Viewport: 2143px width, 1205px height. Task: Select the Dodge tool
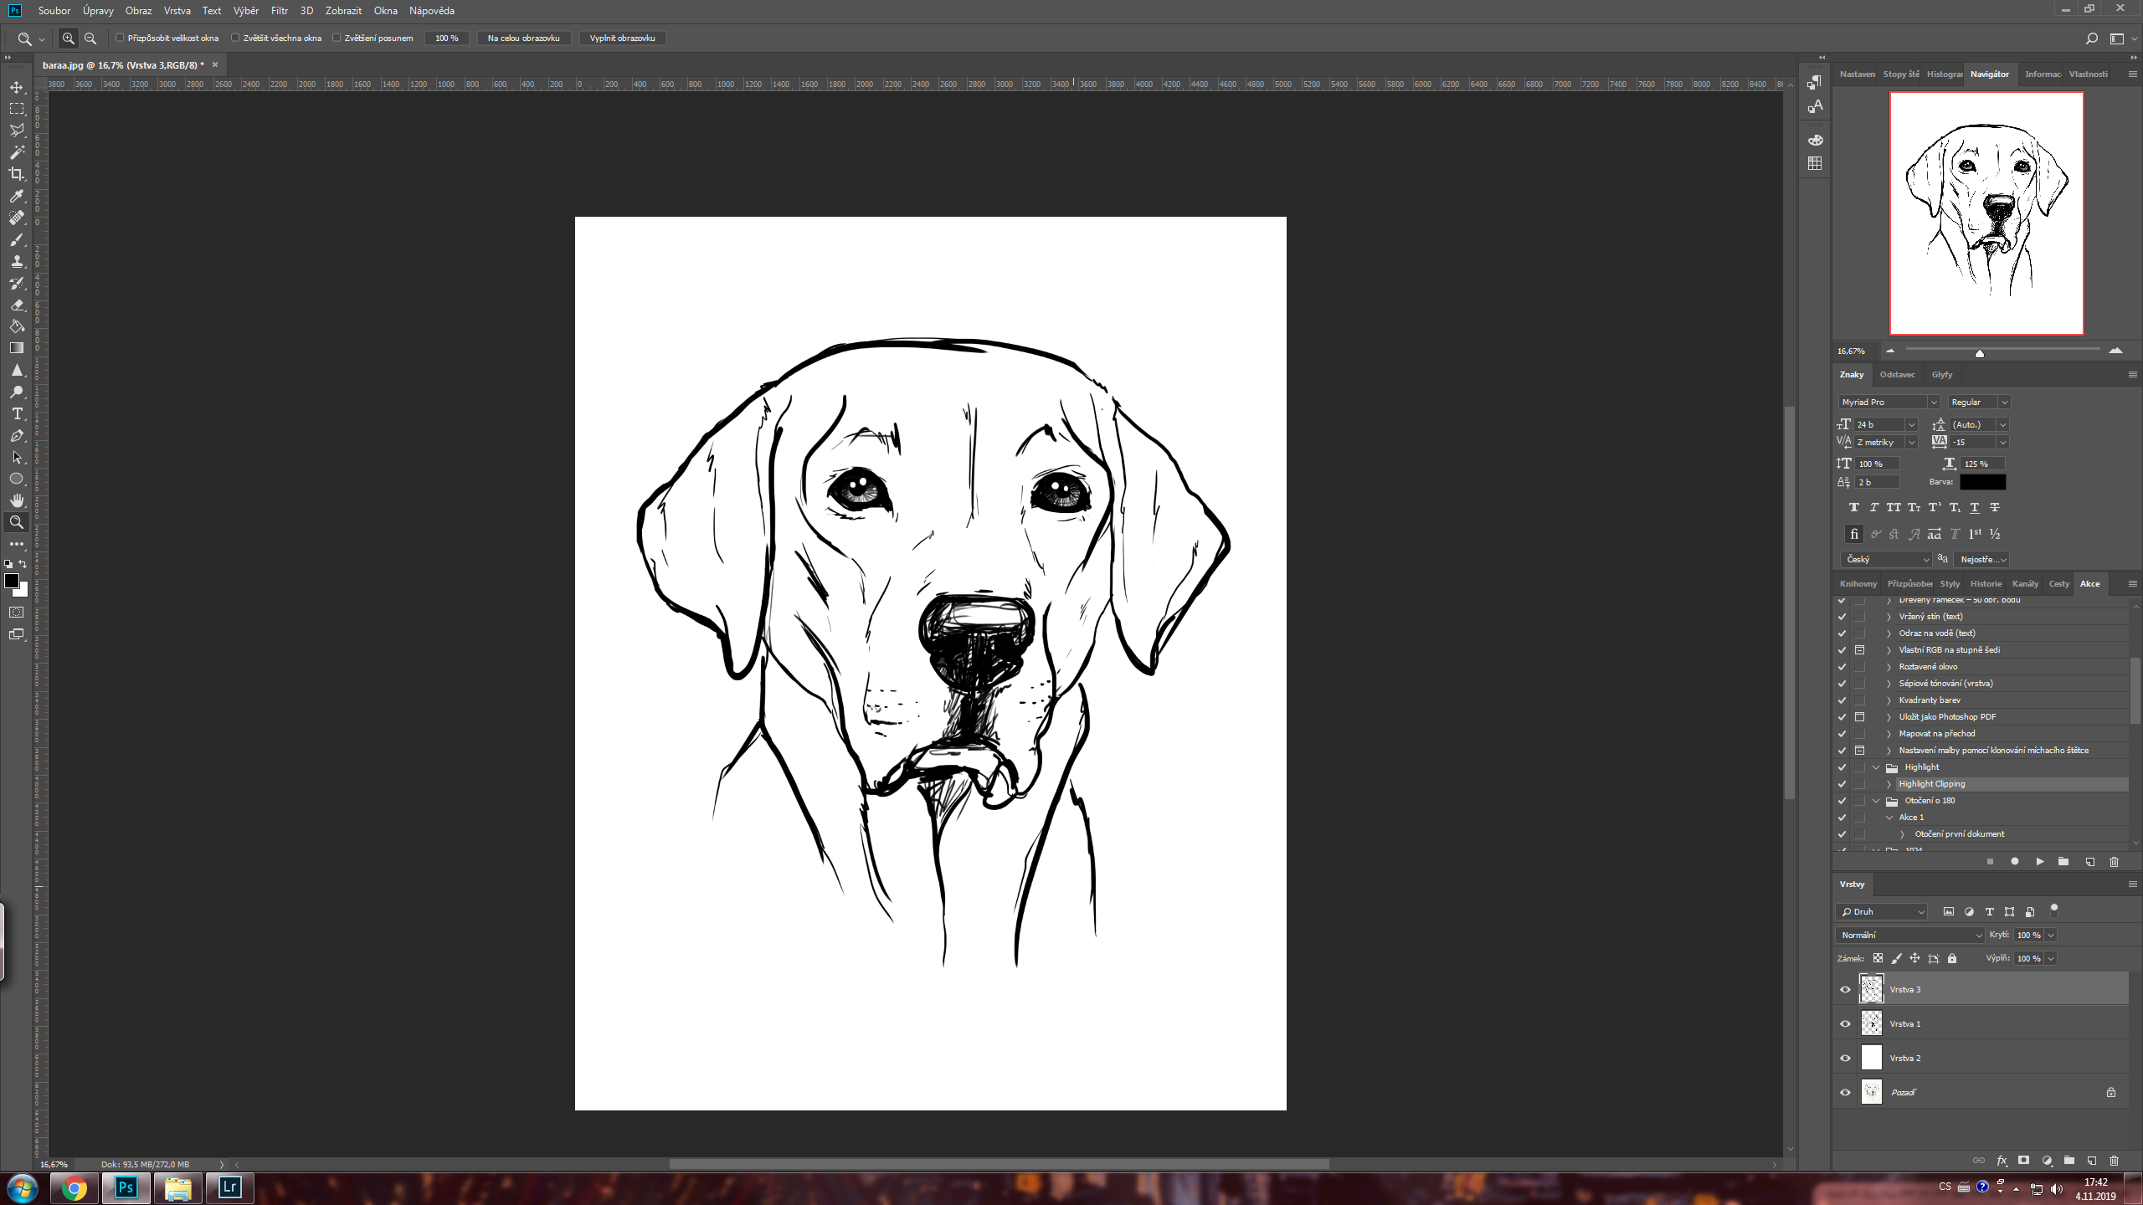[x=17, y=392]
